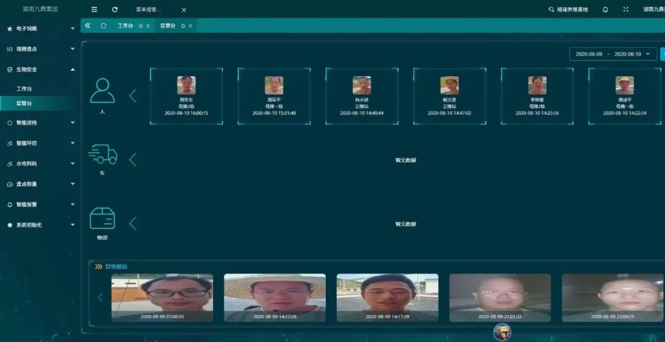665x342 pixels.
Task: Favorite the 监管台 tab with star
Action: coord(183,26)
